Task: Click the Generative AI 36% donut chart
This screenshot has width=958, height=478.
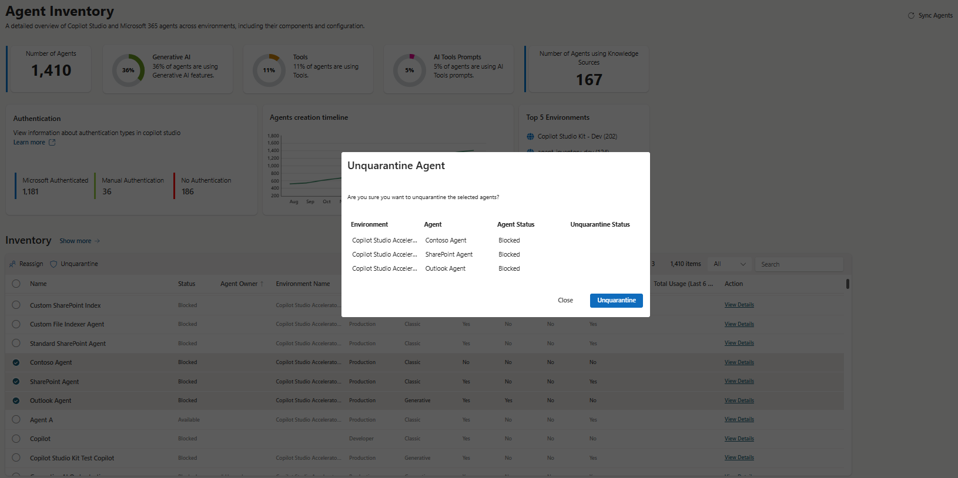Action: 128,70
